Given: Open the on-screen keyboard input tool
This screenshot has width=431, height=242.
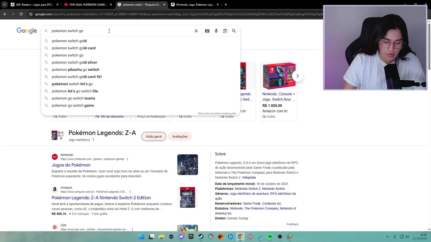Looking at the screenshot, I should (x=207, y=31).
